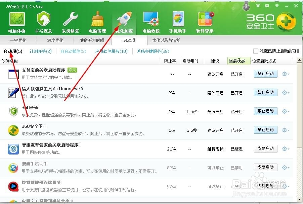Click the 已延迟 status text
Viewport: 303px width, 204px height.
point(237,149)
